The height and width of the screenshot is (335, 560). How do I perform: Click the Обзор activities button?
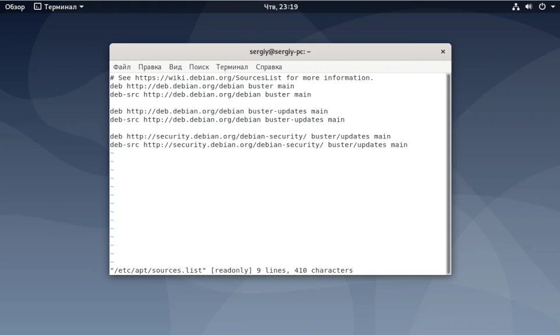coord(15,7)
